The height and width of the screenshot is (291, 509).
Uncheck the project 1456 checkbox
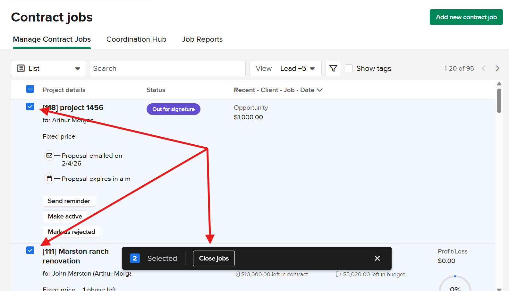click(x=30, y=107)
